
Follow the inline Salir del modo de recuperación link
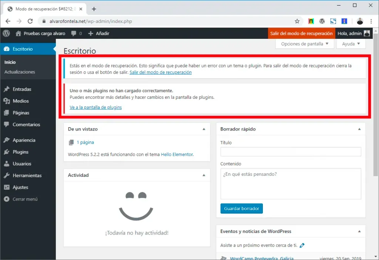[161, 72]
